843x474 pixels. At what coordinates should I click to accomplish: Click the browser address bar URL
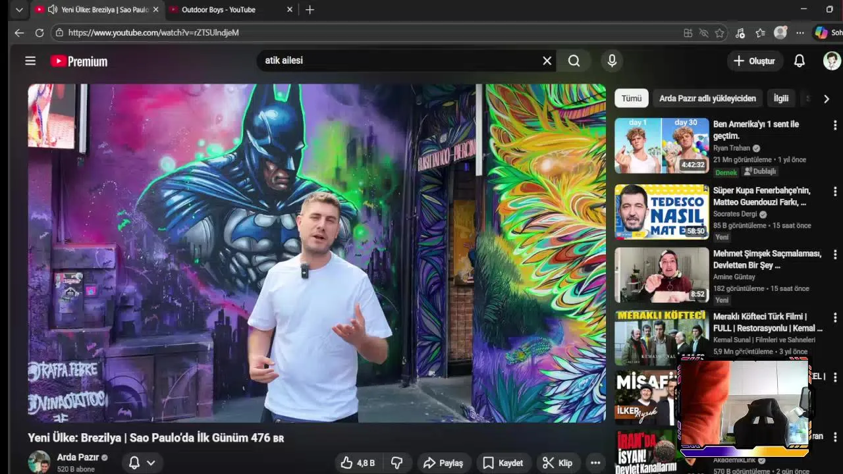(x=153, y=32)
